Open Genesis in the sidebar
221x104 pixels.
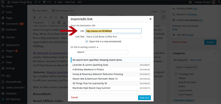[10, 37]
